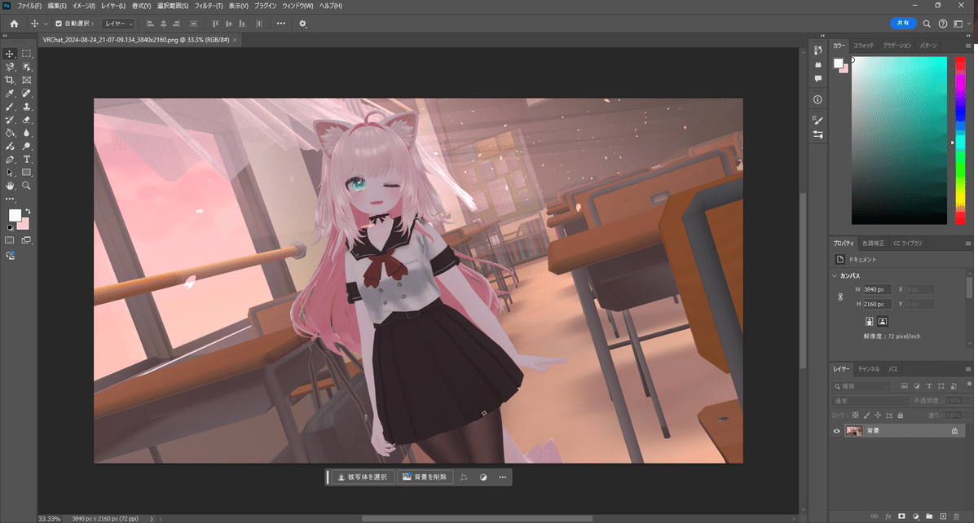This screenshot has width=978, height=523.
Task: Open the Comments panel icon
Action: (x=817, y=79)
